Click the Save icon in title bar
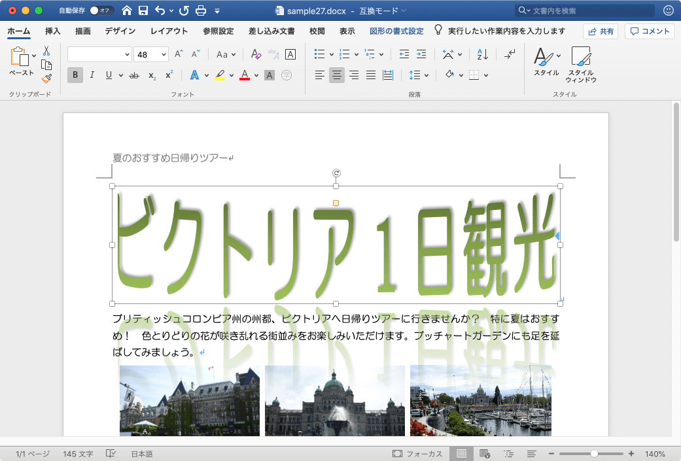Screen dimensions: 681x461 143,10
